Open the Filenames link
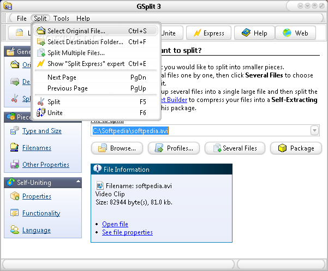The height and width of the screenshot is (271, 328). click(x=37, y=148)
